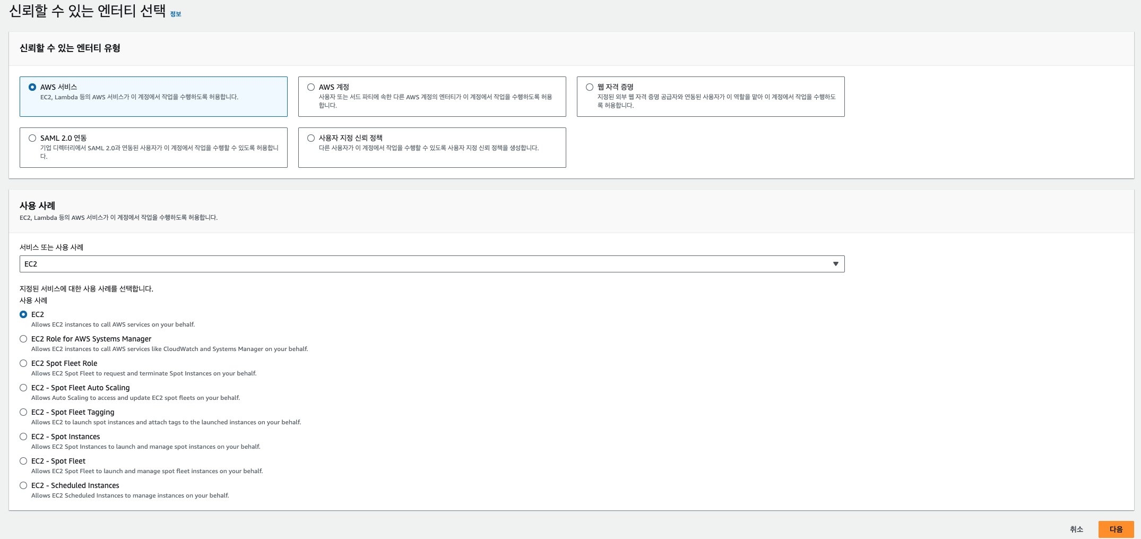Choose the 웹 자격 증명 entity type
Screen dimensions: 1141x539
[711, 97]
